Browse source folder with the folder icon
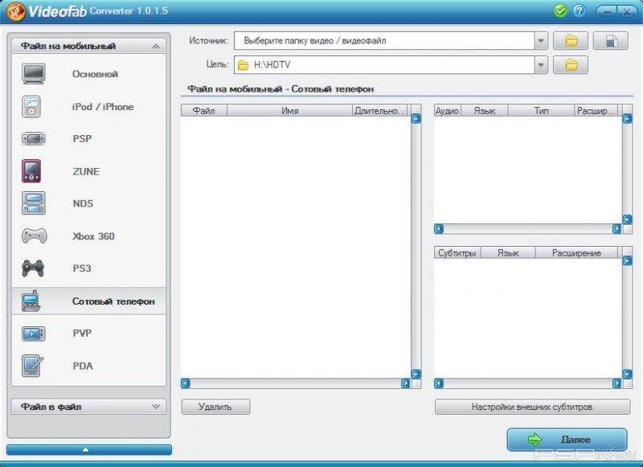The width and height of the screenshot is (643, 467). [x=571, y=40]
